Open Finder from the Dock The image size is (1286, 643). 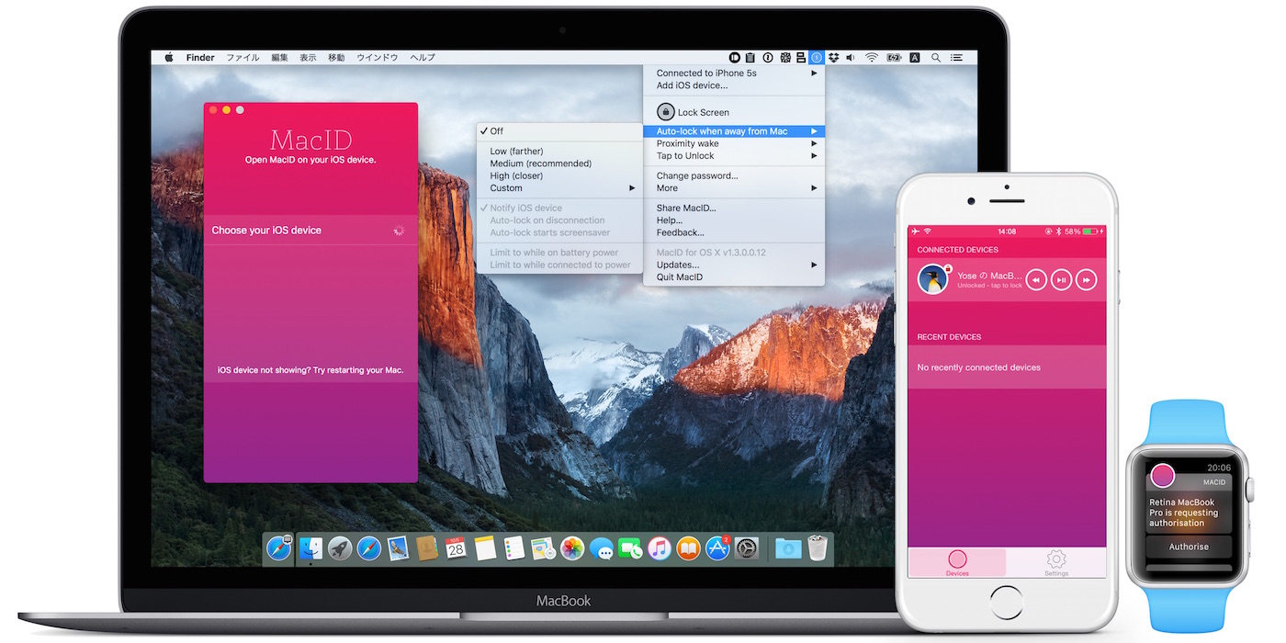pyautogui.click(x=310, y=548)
